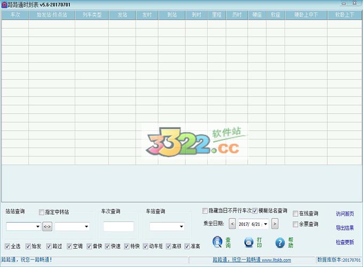Open the 车站查询 station dropdown
The height and width of the screenshot is (267, 363).
pos(181,226)
